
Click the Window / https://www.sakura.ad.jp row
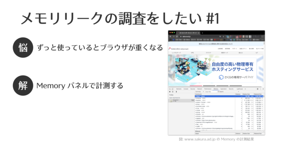pos(215,120)
